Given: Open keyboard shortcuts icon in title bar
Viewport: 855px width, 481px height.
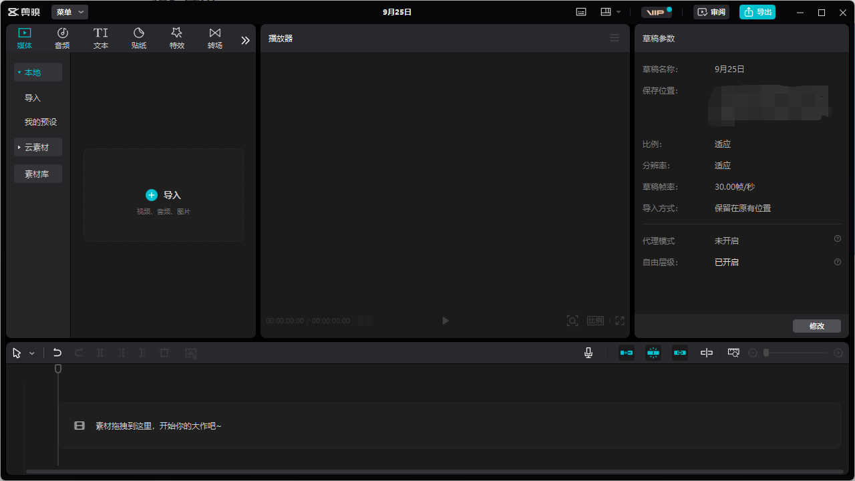Looking at the screenshot, I should pos(581,12).
